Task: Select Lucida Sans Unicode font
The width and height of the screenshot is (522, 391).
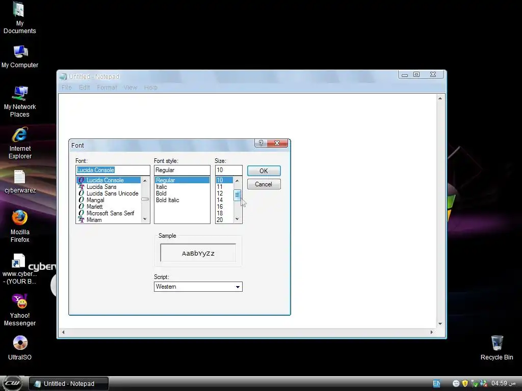Action: pyautogui.click(x=109, y=193)
